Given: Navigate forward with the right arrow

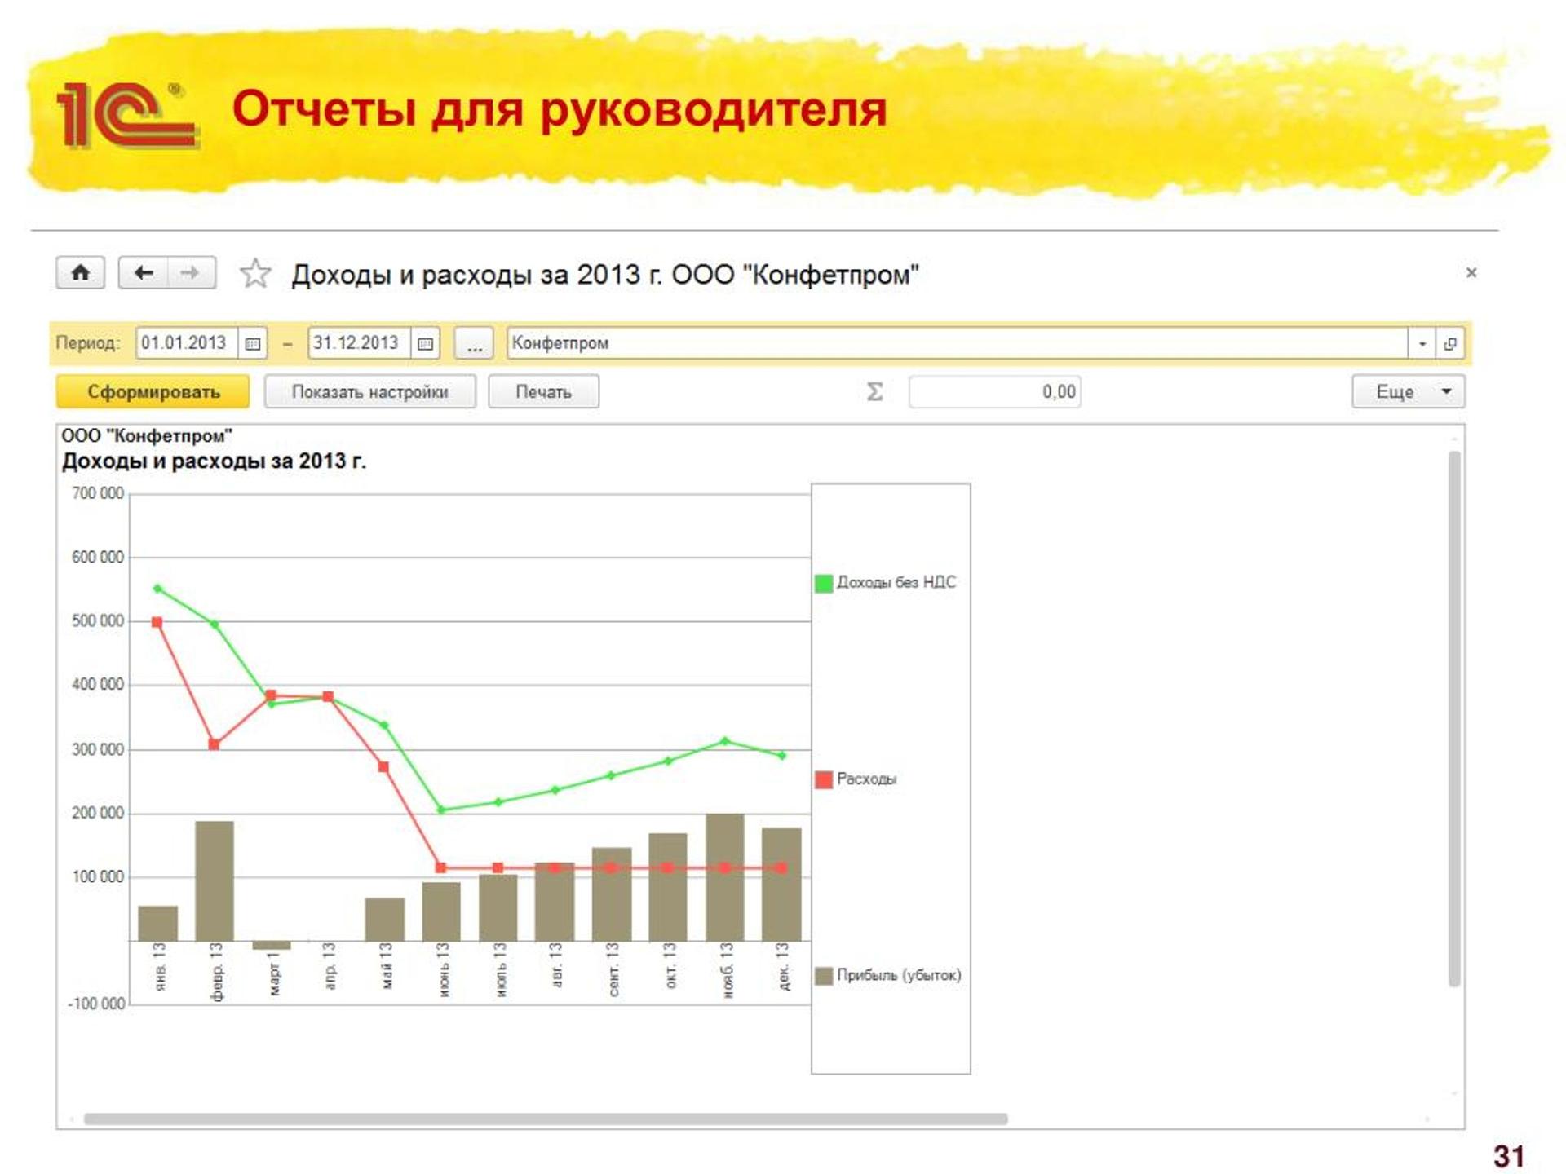Looking at the screenshot, I should click(191, 272).
